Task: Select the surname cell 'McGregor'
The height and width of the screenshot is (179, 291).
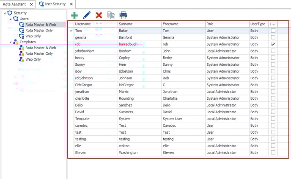Action: [140, 85]
